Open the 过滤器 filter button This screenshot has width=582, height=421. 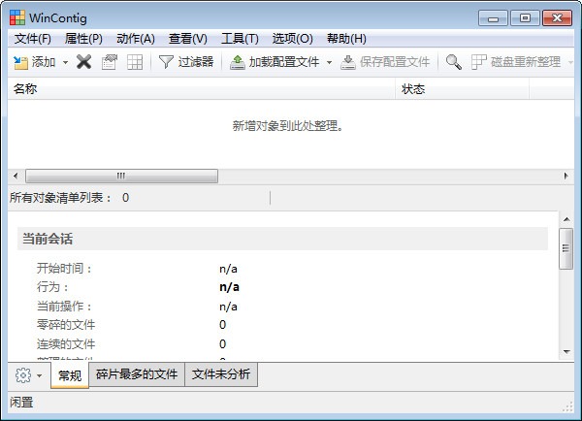[x=186, y=62]
